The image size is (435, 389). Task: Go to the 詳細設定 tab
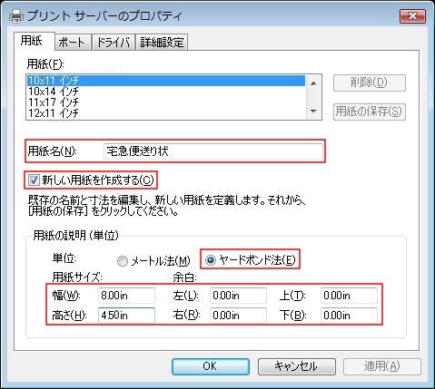click(x=162, y=42)
